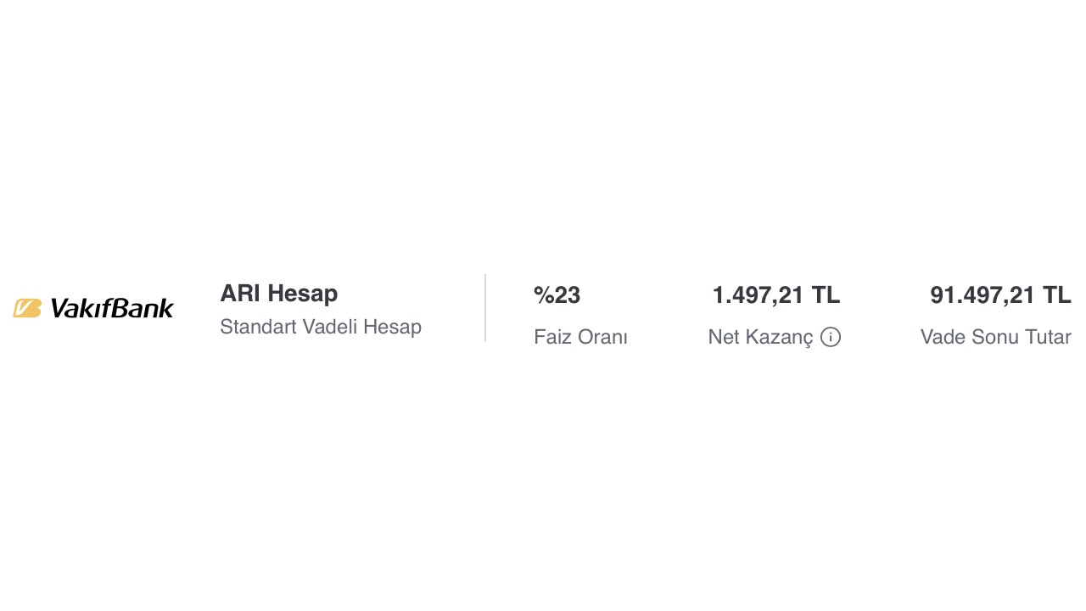The image size is (1086, 611).
Task: Click the vertical divider line after account name
Action: pos(485,308)
